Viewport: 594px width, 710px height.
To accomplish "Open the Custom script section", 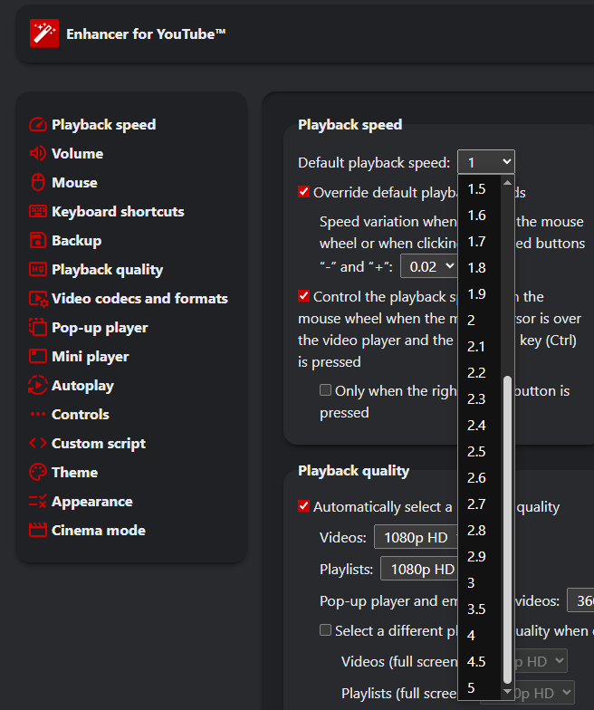I will (98, 444).
